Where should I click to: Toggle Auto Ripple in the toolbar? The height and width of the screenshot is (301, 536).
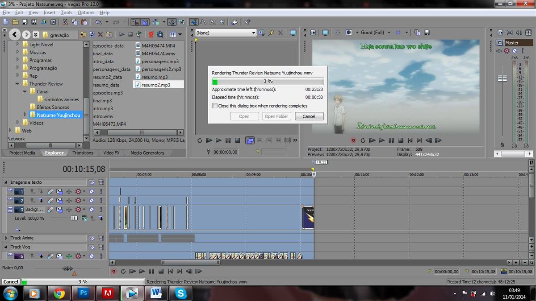(x=155, y=21)
